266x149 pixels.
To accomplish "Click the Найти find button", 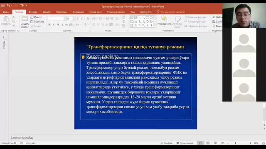I will (x=217, y=17).
